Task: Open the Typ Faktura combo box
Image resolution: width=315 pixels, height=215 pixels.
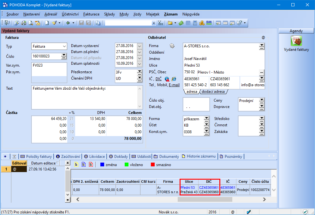Action: coord(49,46)
